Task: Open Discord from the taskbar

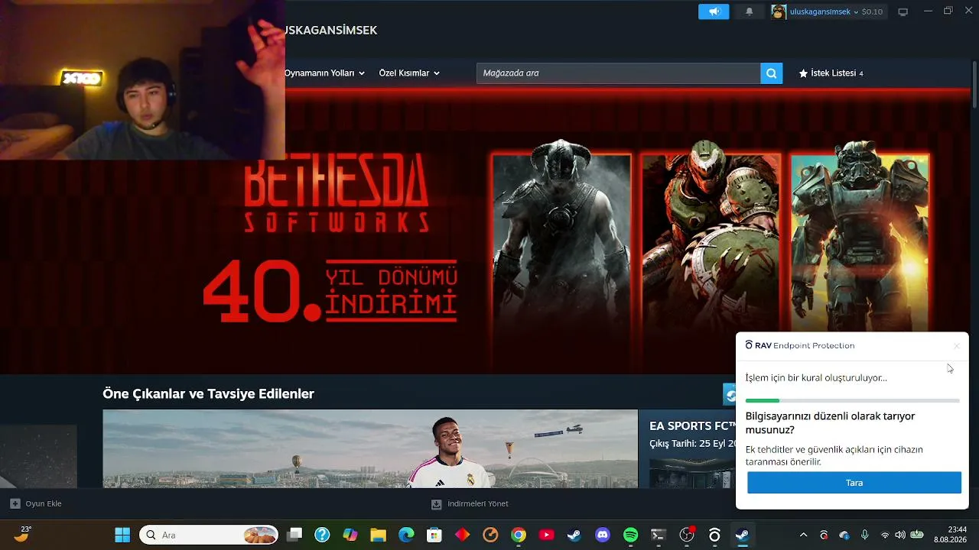Action: 603,535
